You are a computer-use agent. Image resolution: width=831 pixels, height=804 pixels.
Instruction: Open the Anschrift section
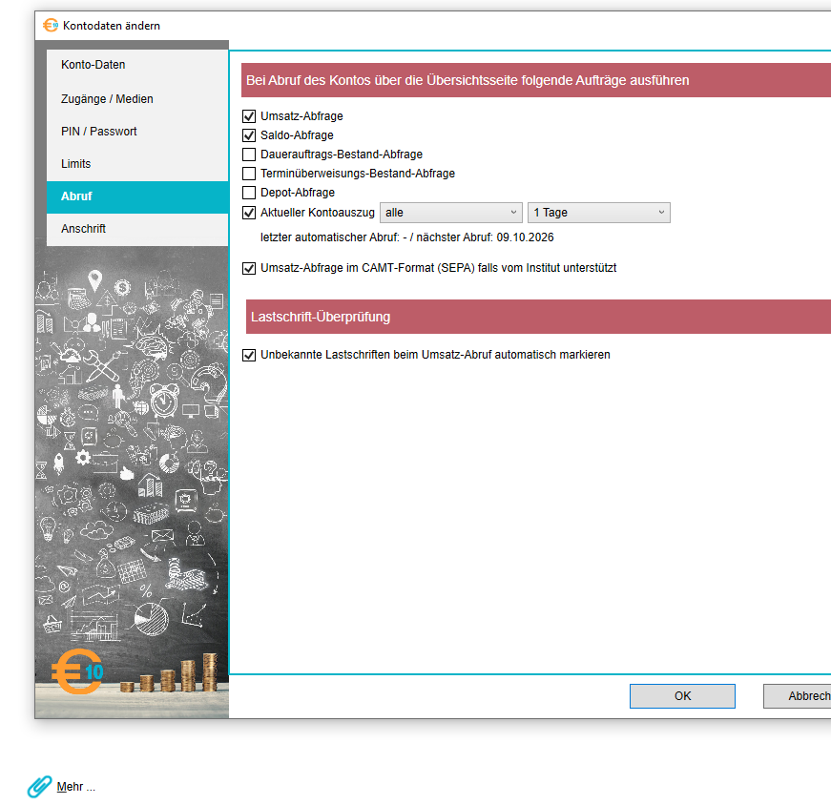click(137, 229)
